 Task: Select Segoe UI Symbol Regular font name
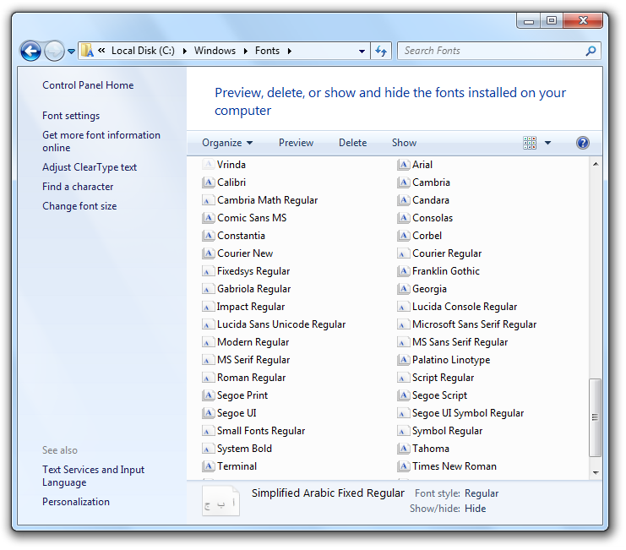click(468, 413)
